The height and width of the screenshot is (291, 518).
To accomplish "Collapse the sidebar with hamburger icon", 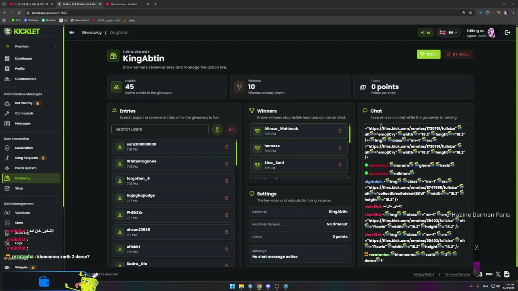I will (72, 32).
